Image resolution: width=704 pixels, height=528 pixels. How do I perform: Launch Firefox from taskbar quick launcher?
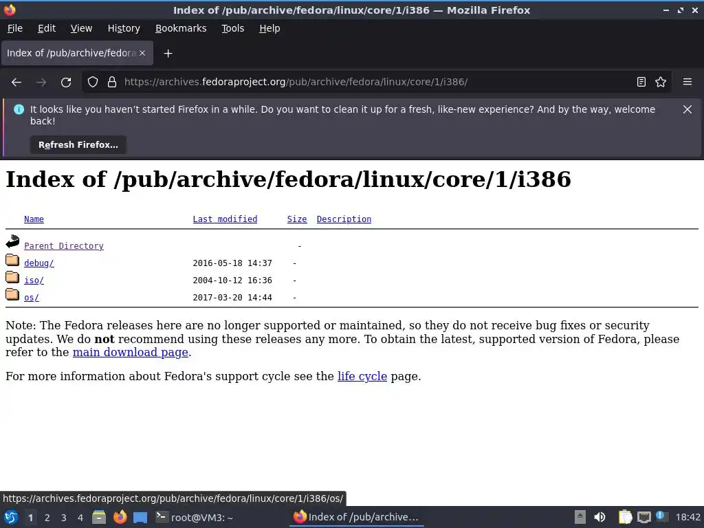(120, 517)
